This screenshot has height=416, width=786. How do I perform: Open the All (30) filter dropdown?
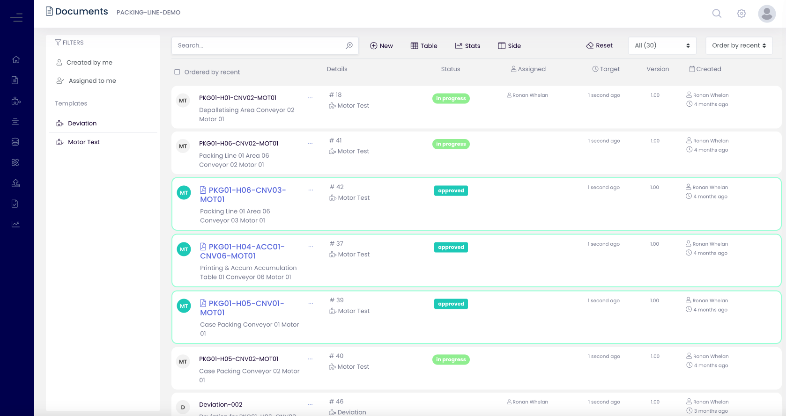click(662, 45)
